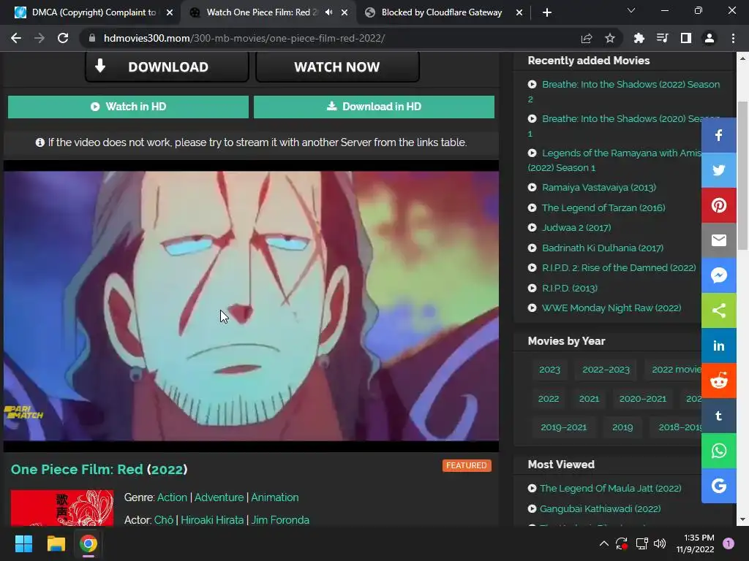The height and width of the screenshot is (561, 749).
Task: Open tab search dropdown chevron
Action: click(x=631, y=10)
